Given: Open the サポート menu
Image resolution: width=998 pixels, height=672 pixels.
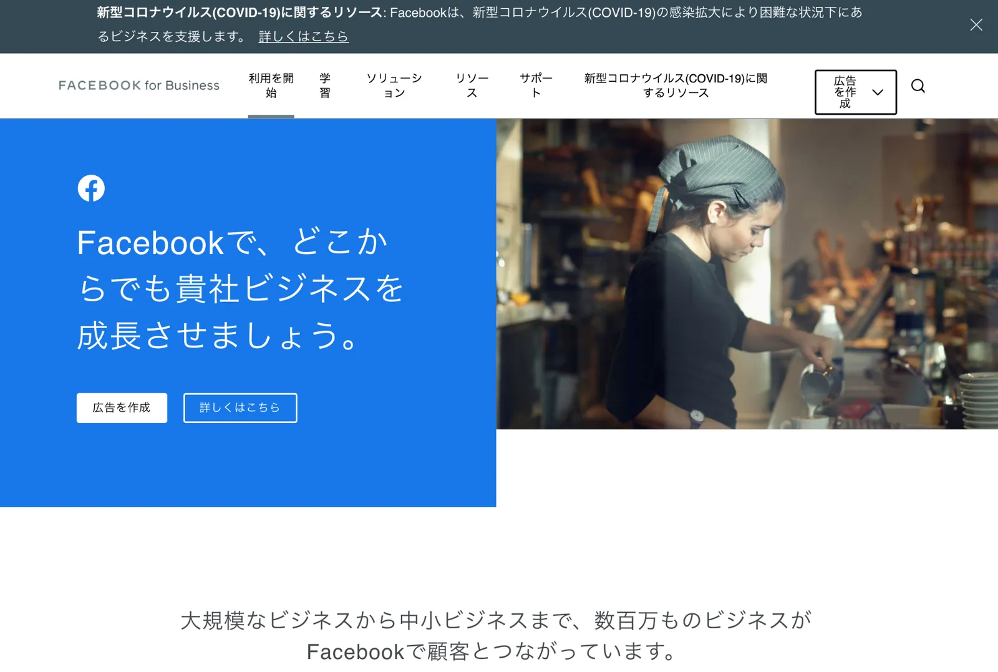Looking at the screenshot, I should click(536, 85).
